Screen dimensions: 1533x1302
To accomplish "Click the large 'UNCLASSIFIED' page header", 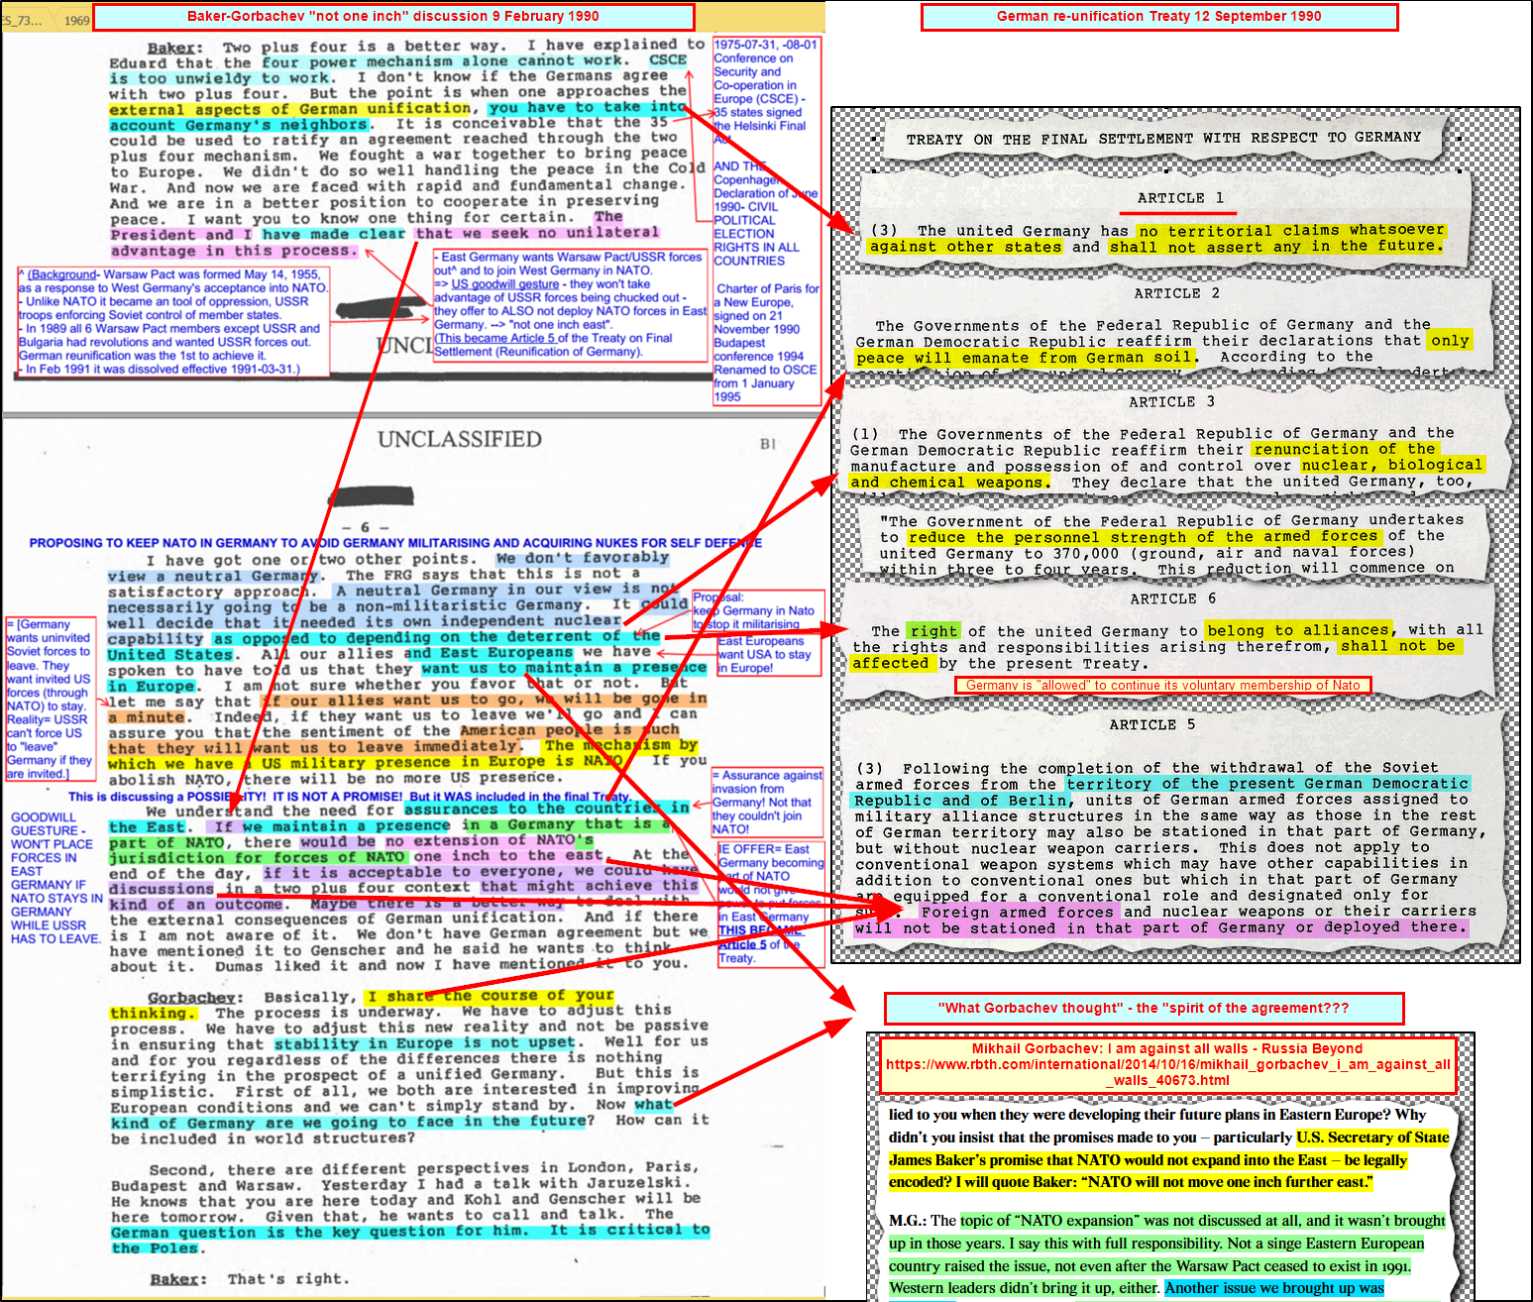I will coord(460,439).
